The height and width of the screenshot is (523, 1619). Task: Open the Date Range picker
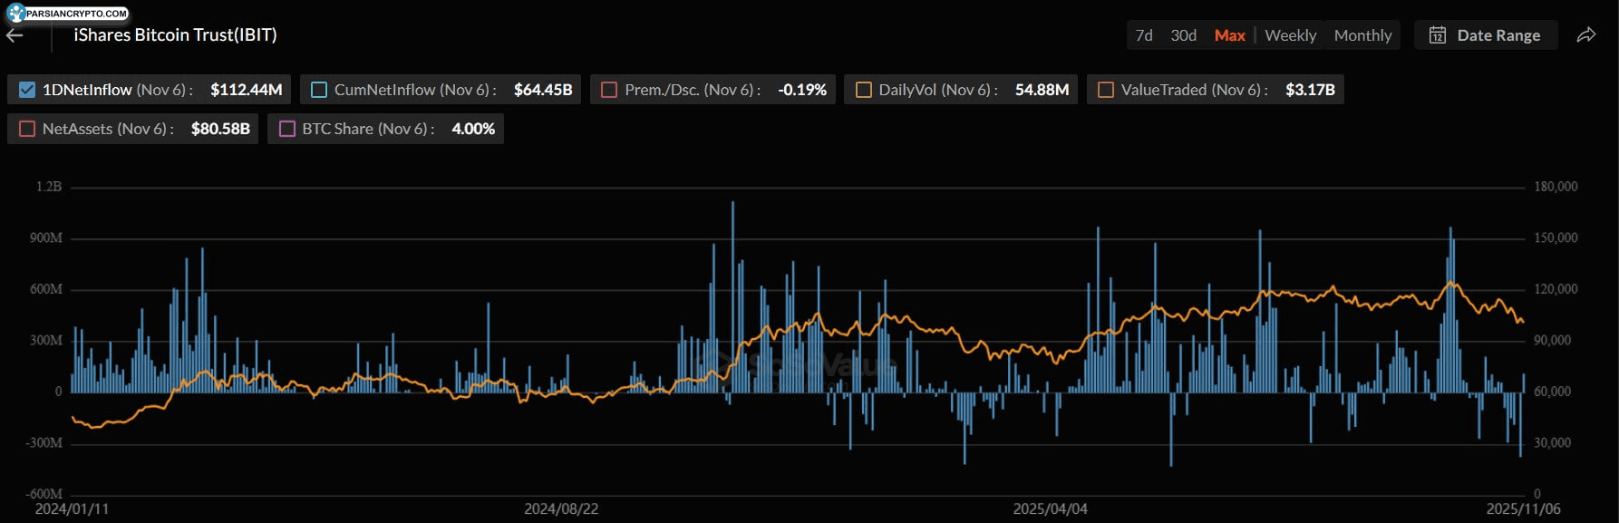1486,35
